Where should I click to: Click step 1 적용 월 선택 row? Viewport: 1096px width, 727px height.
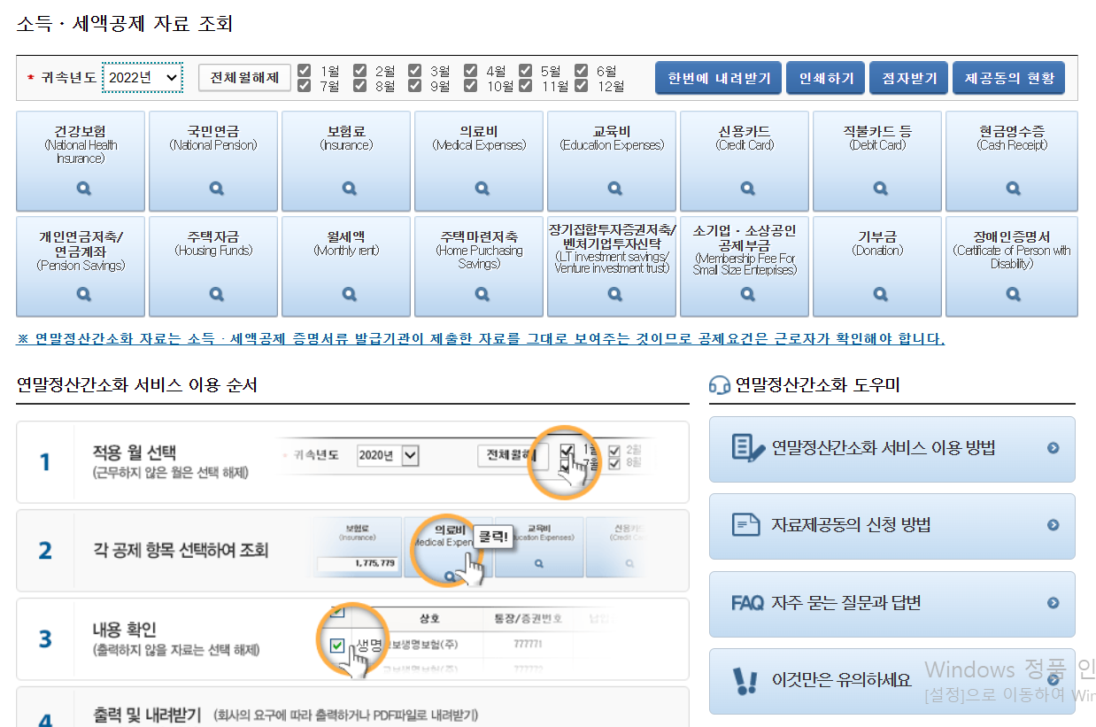coord(352,462)
